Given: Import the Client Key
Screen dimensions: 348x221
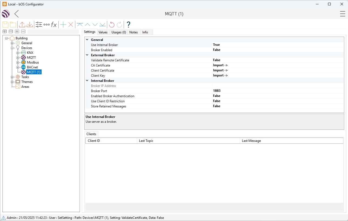Looking at the screenshot, I should pyautogui.click(x=220, y=75).
